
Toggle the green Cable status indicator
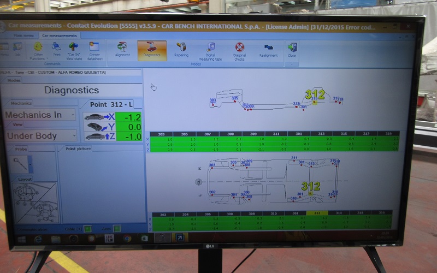(x=87, y=229)
